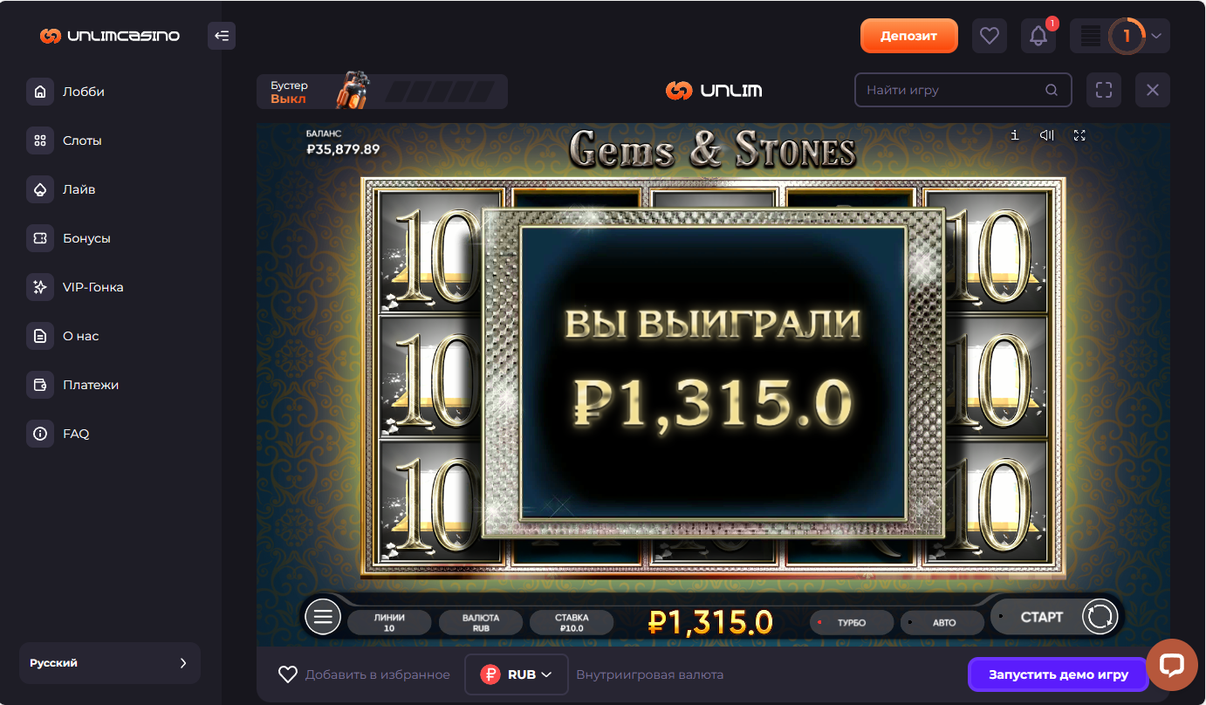Image resolution: width=1206 pixels, height=705 pixels.
Task: Toggle the Турбо mode
Action: [x=851, y=623]
